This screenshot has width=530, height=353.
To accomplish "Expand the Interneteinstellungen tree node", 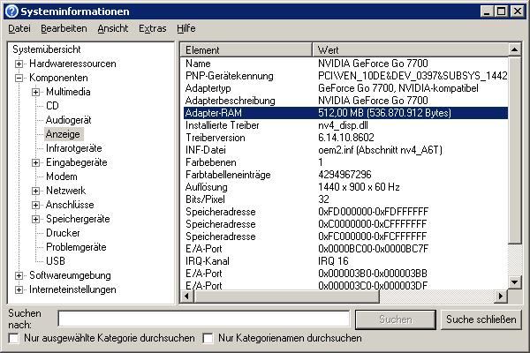I will 19,289.
